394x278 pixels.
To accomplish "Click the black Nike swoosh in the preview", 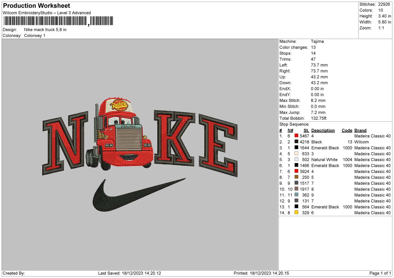I will 139,195.
